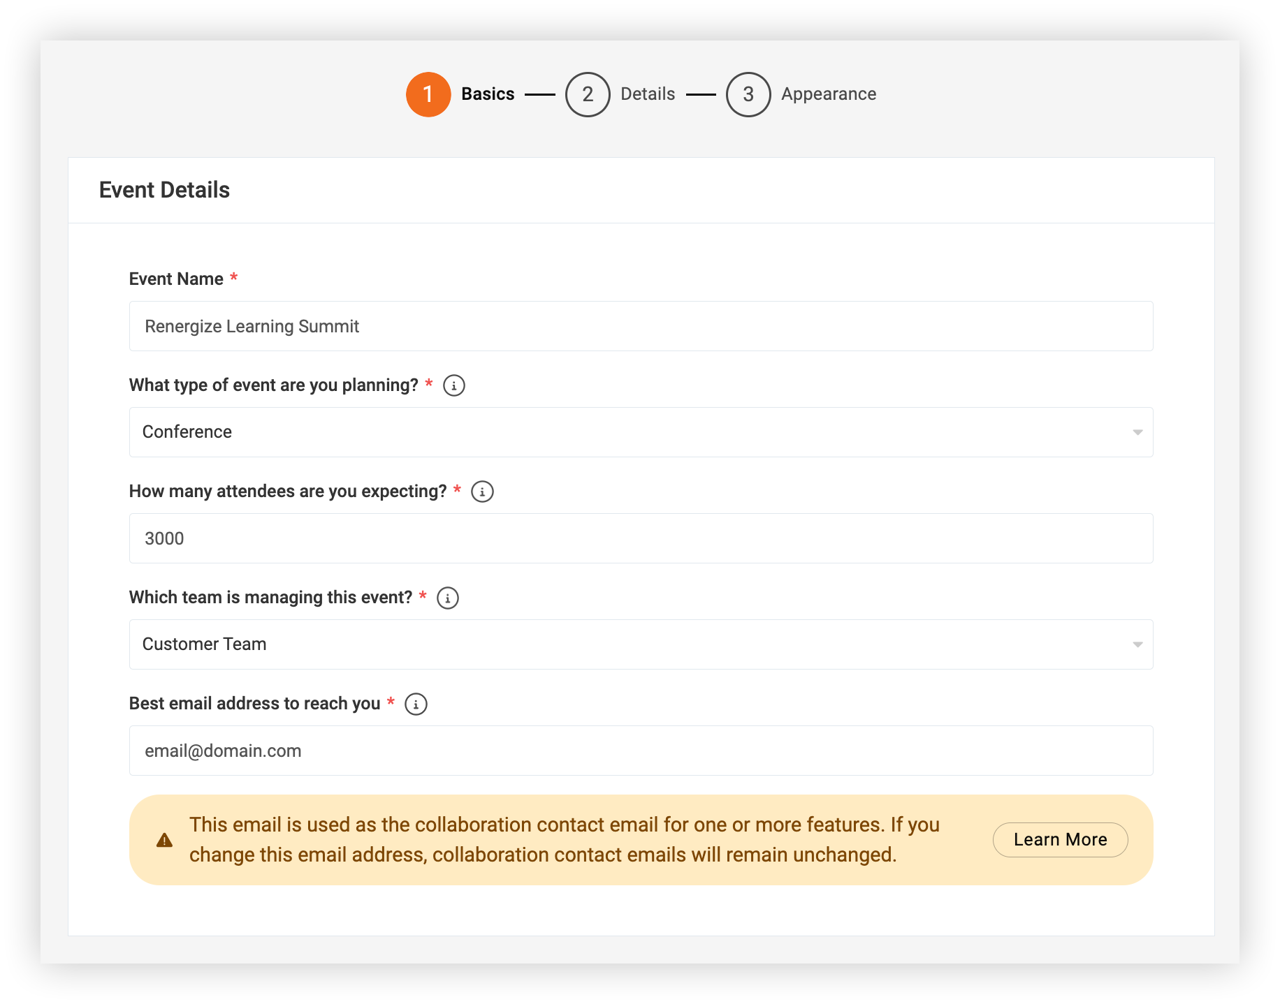The height and width of the screenshot is (1004, 1280).
Task: Click the attendees count field showing 3000
Action: pyautogui.click(x=641, y=538)
